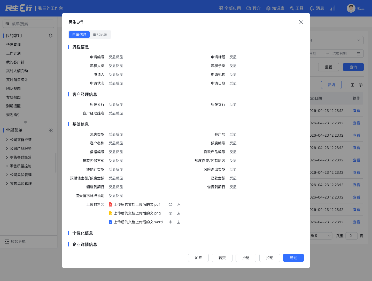The height and width of the screenshot is (281, 372).
Task: Switch to the 审批记录 tab
Action: pyautogui.click(x=100, y=35)
